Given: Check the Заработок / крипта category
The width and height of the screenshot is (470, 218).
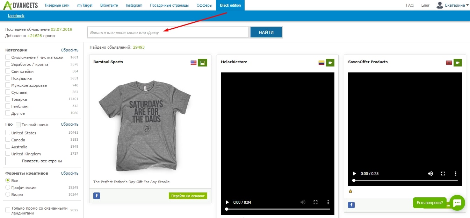Looking at the screenshot, I should [x=8, y=64].
